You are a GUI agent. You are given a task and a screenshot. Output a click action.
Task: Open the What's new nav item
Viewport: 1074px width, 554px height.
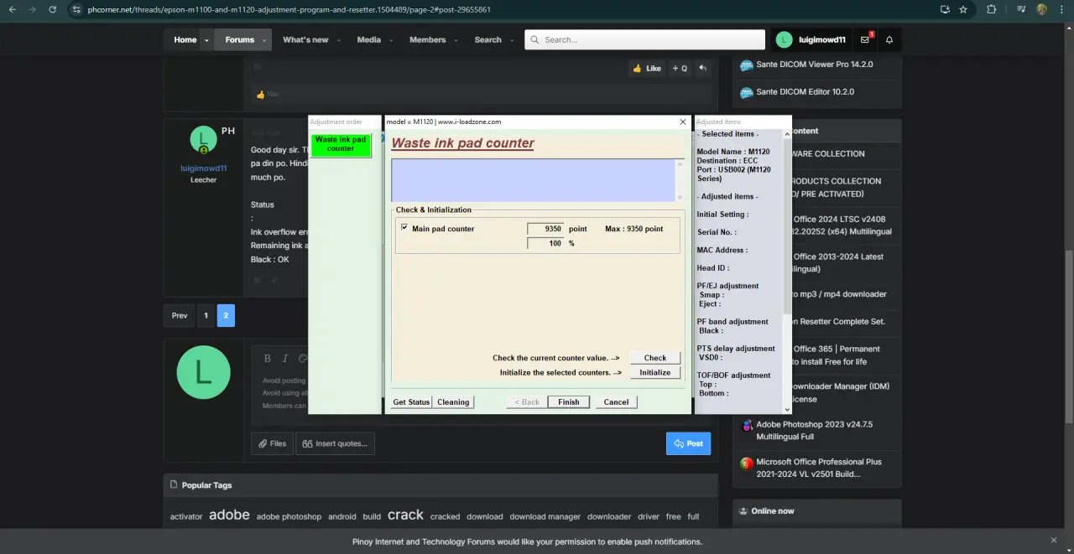(305, 39)
